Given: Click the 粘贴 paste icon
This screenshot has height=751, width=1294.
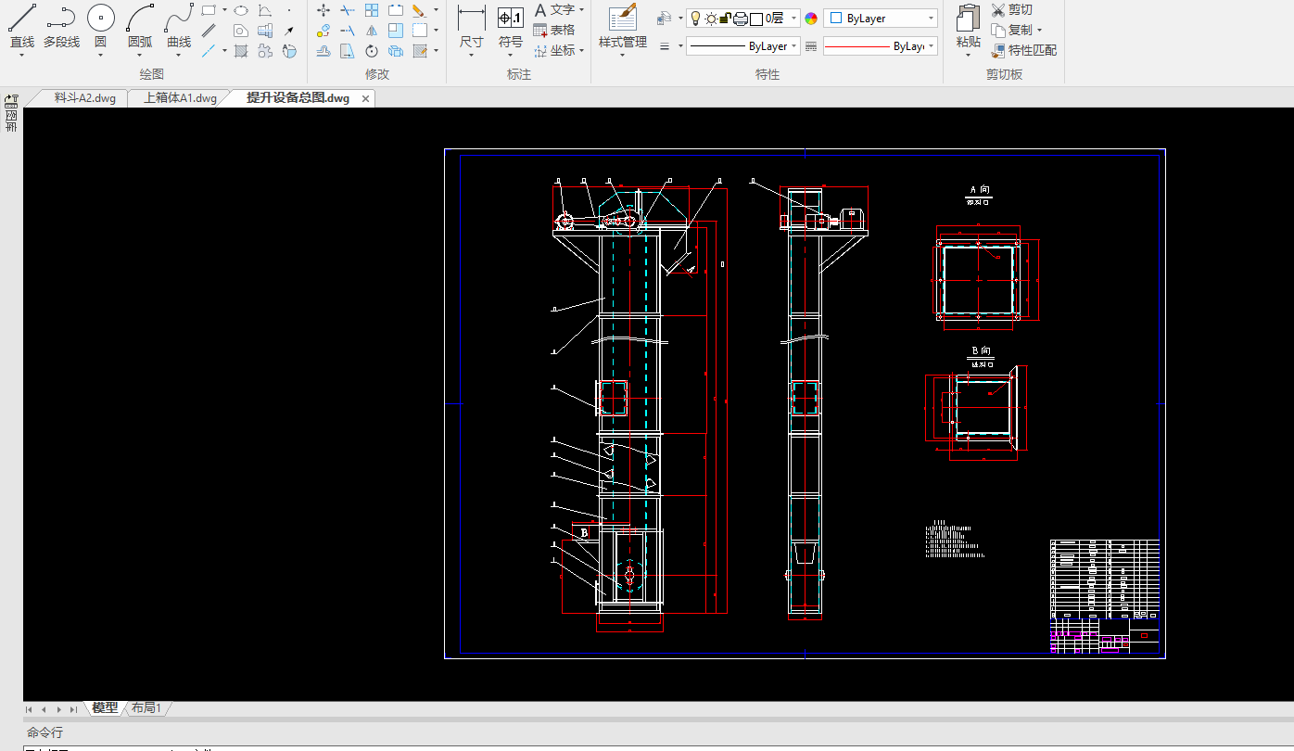Looking at the screenshot, I should (968, 26).
